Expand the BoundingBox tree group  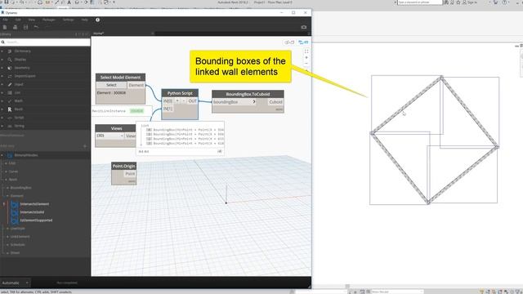(x=7, y=188)
